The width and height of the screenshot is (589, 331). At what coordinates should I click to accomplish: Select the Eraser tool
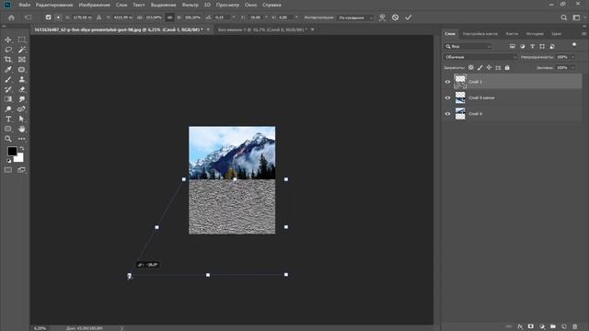click(22, 89)
